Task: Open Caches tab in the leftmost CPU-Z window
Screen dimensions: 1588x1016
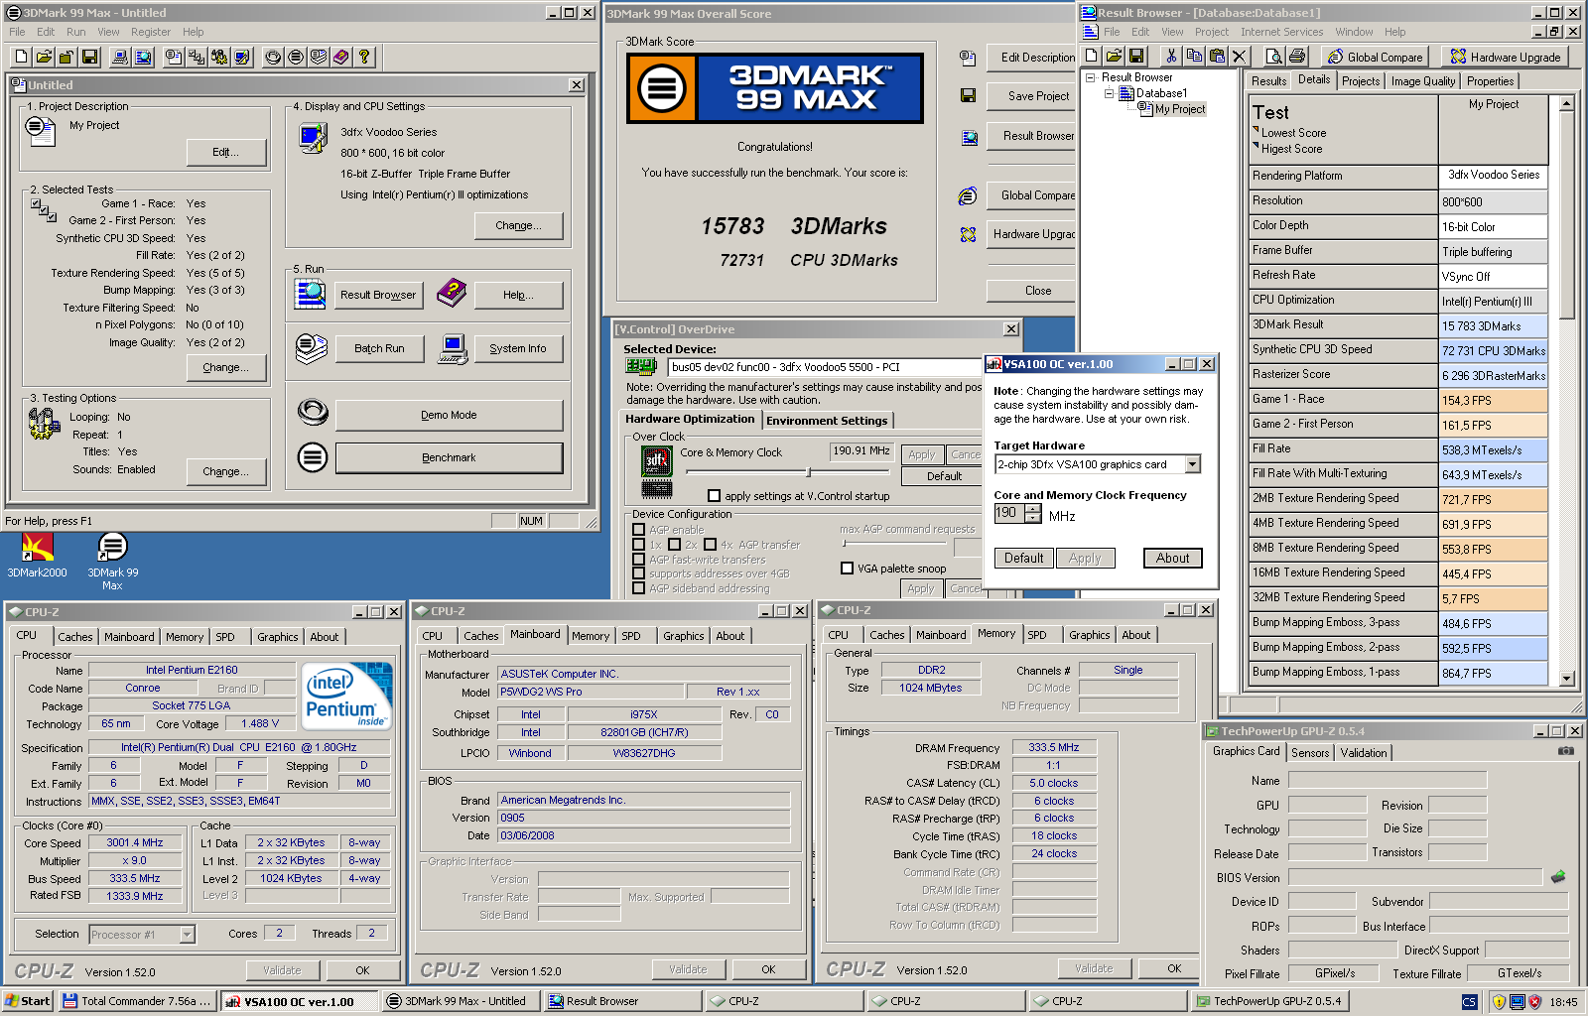Action: point(75,637)
